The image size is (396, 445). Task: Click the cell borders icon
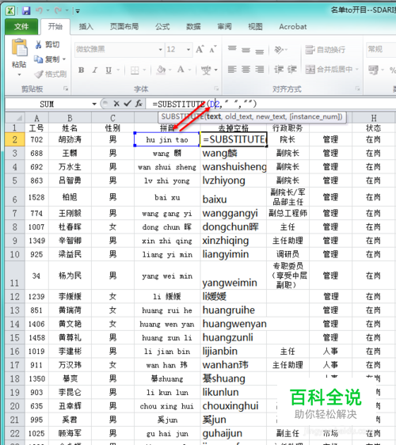(135, 70)
